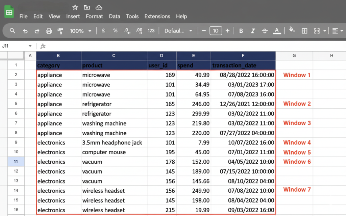This screenshot has height=216, width=346.
Task: Open the Extensions menu
Action: tap(157, 16)
